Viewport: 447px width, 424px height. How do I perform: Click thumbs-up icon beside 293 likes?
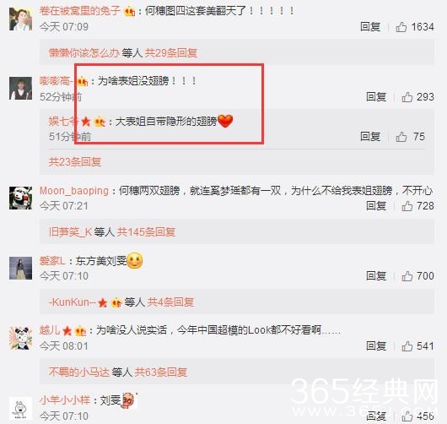click(407, 97)
